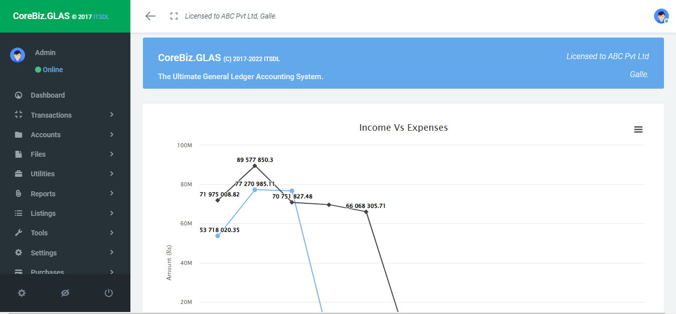Screen dimensions: 676x314
Task: Open the Tools sidebar entry
Action: 65,233
